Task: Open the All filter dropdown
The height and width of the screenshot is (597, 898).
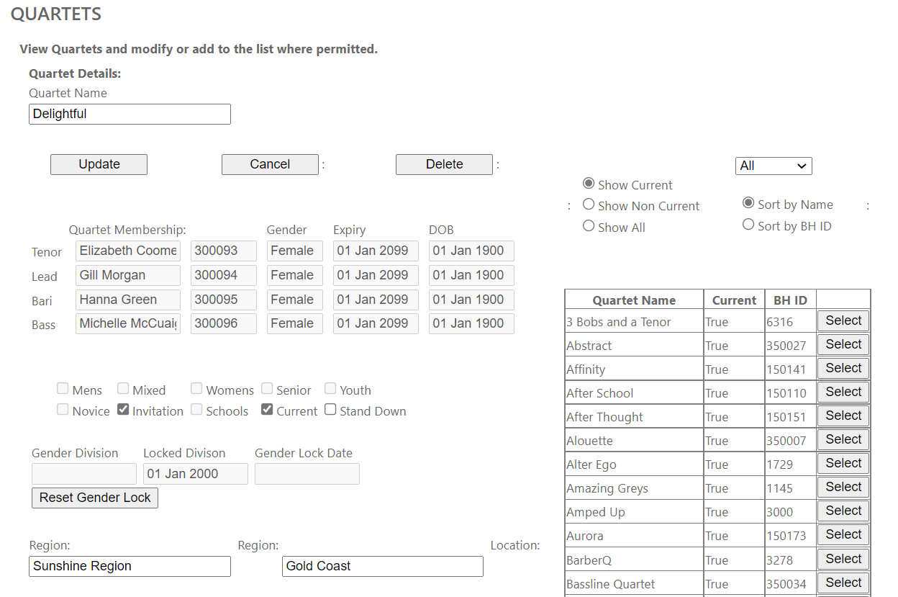Action: click(x=773, y=166)
